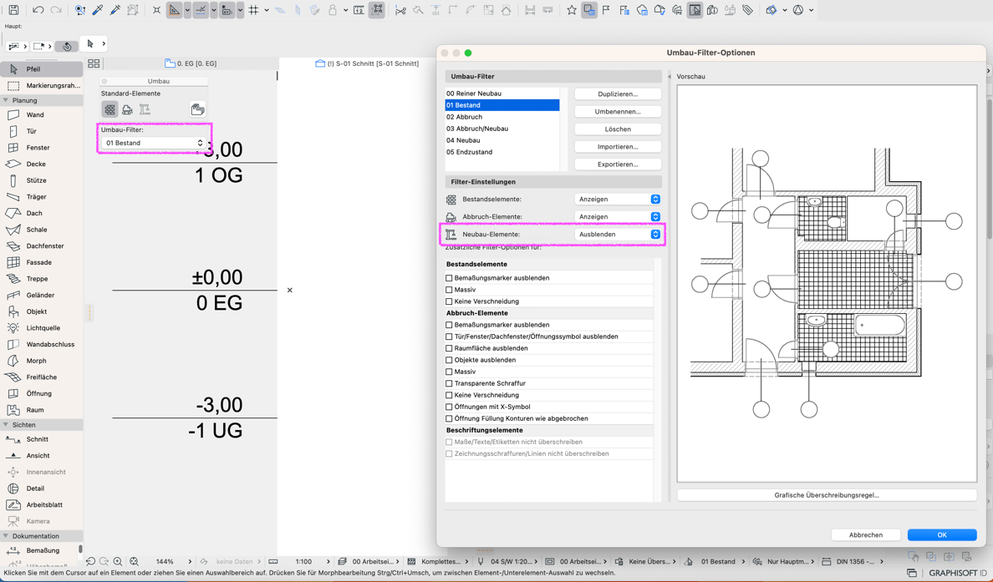Collapse the Planung toolbox section
Screen dimensions: 993x582
[7, 100]
